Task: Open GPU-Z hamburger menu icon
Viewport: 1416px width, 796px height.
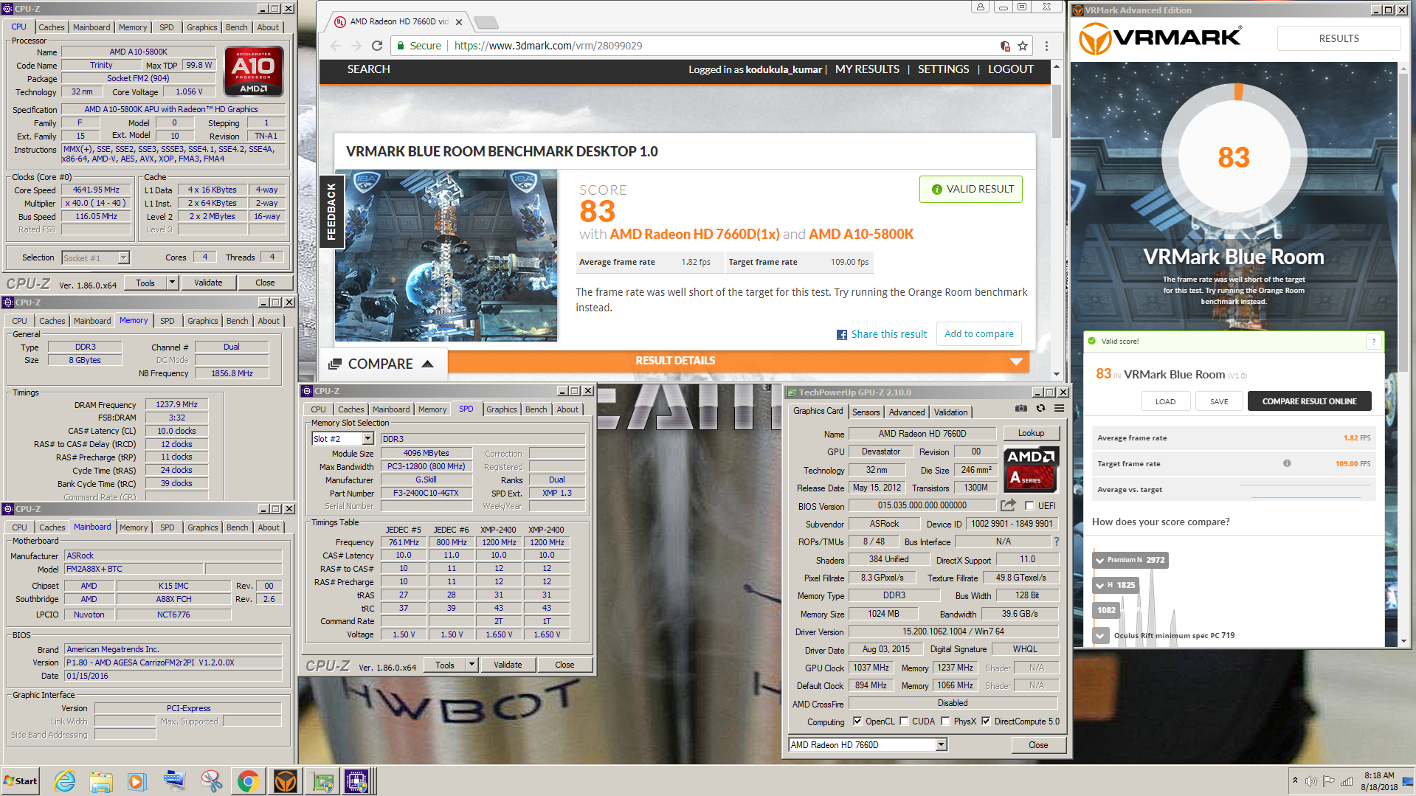Action: pos(1059,409)
